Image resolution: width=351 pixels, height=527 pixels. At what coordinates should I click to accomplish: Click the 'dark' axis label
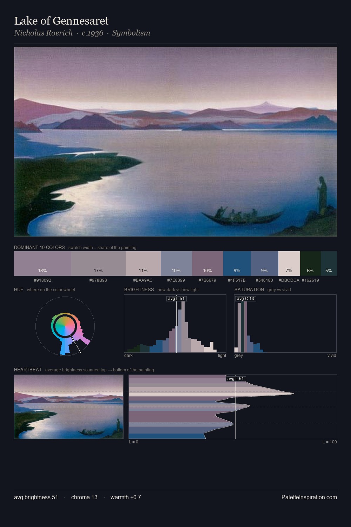point(128,356)
